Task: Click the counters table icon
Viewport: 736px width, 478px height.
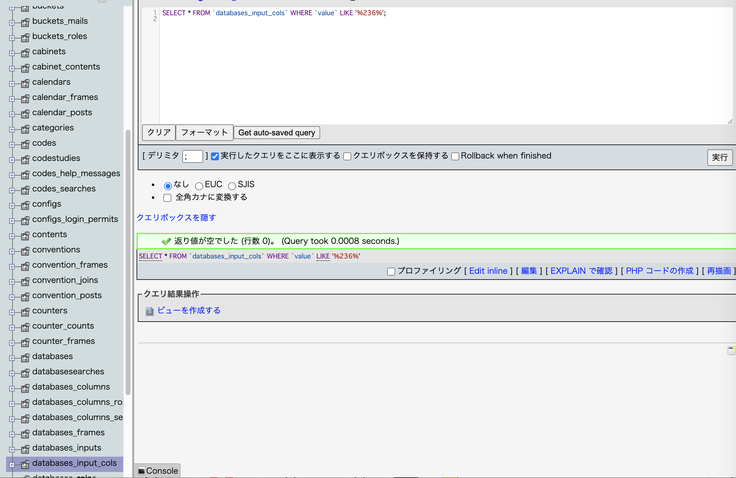Action: tap(25, 311)
